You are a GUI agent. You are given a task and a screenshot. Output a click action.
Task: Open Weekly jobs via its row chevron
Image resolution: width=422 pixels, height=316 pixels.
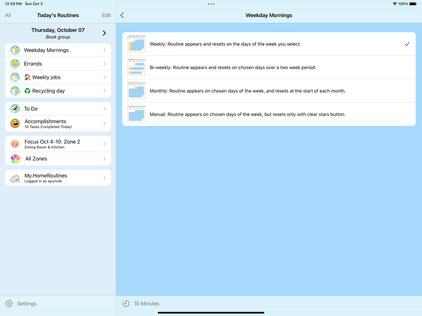(x=104, y=77)
